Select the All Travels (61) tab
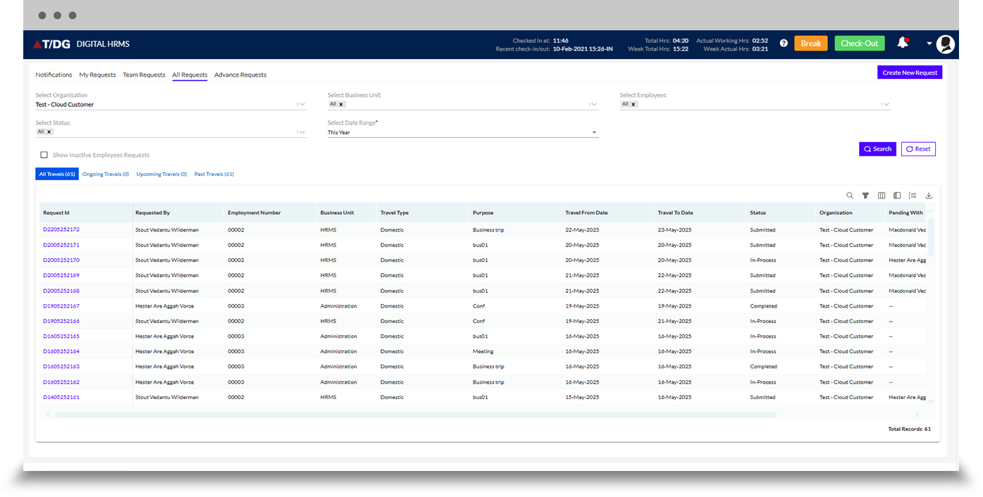The width and height of the screenshot is (983, 497). 57,174
